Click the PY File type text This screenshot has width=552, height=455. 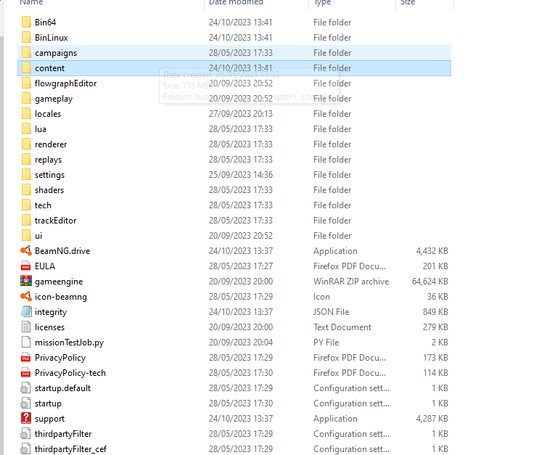[x=326, y=343]
